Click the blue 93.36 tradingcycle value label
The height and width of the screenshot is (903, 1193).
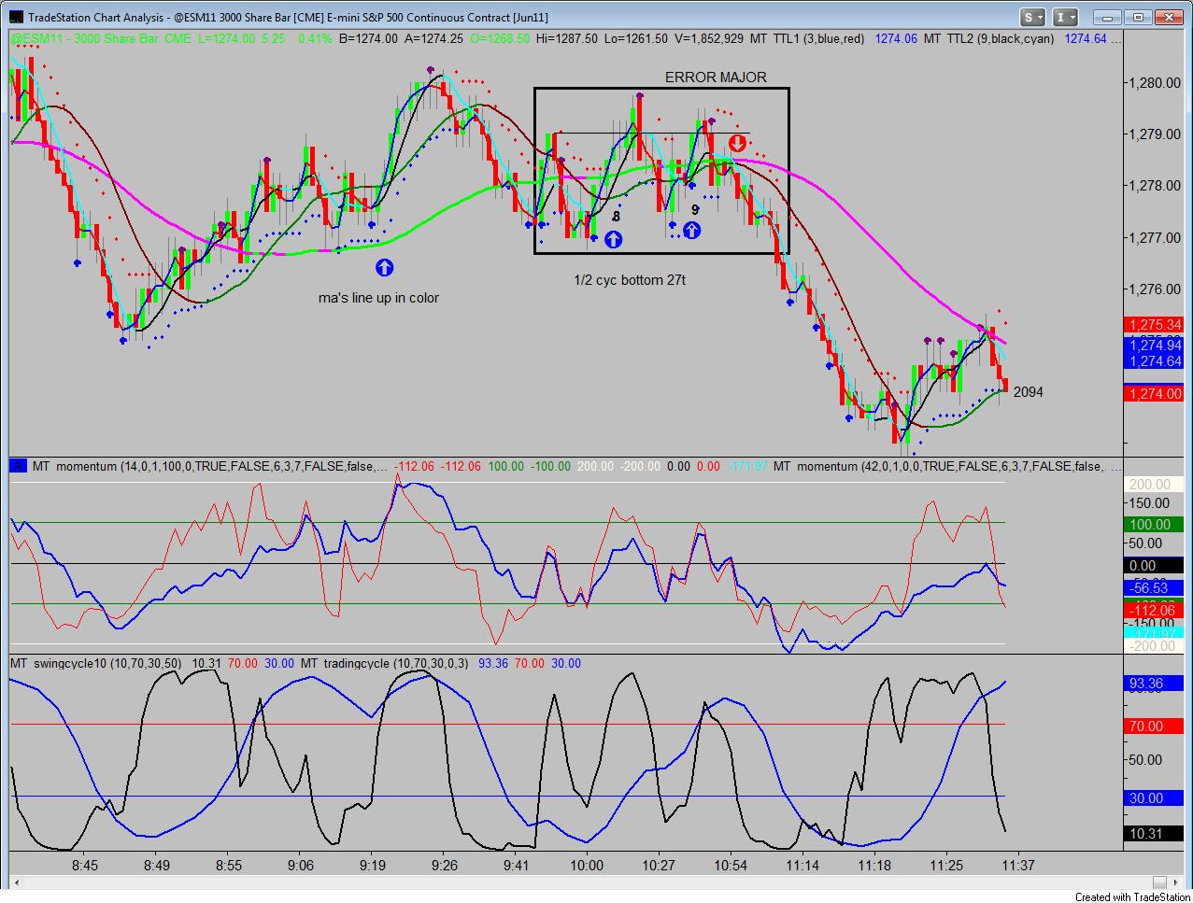click(x=1156, y=684)
